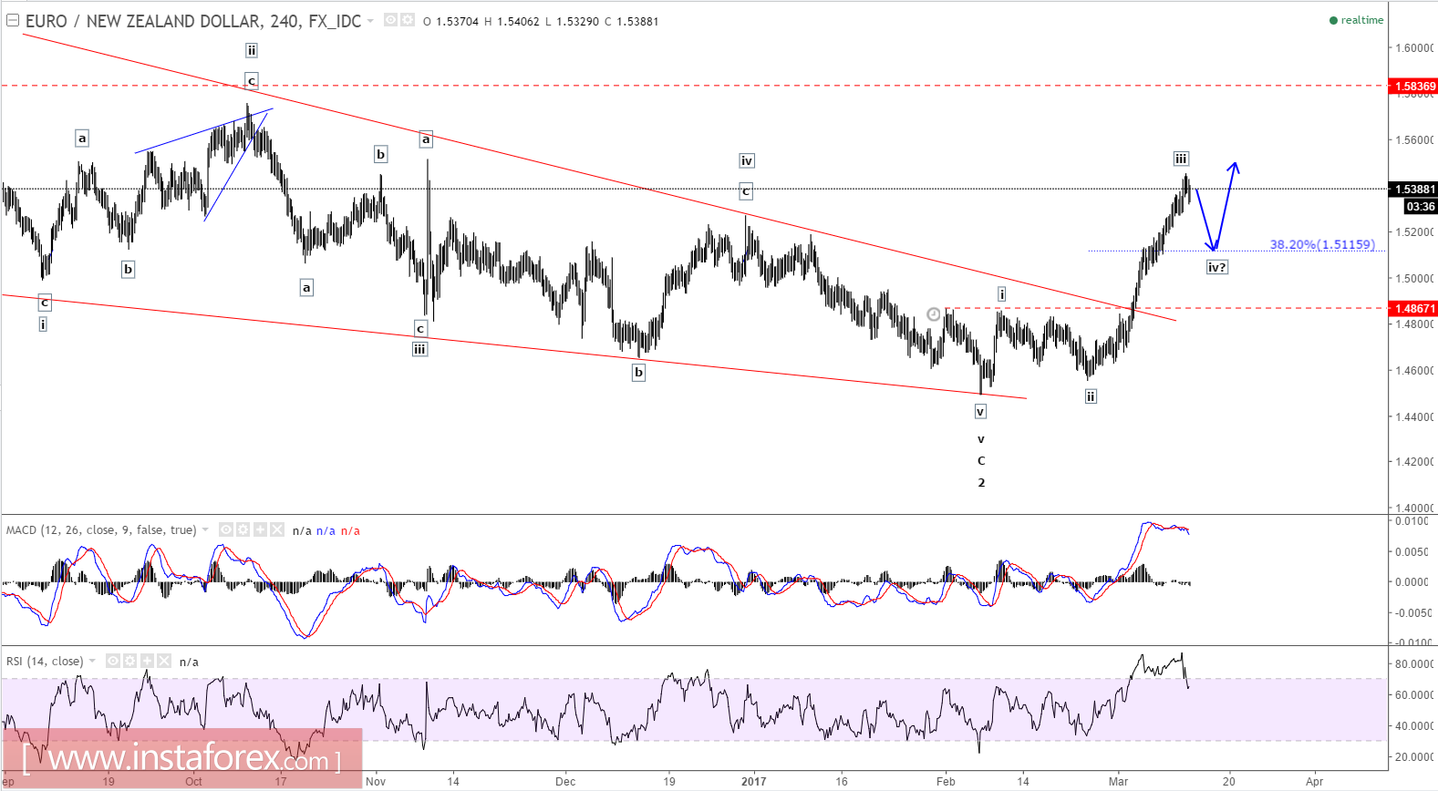The width and height of the screenshot is (1438, 791).
Task: Click the low price value 1.53290
Action: tap(577, 21)
